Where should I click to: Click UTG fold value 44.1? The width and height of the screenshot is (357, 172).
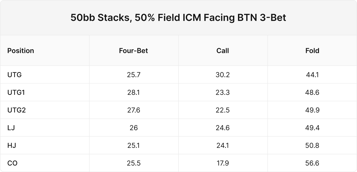[312, 75]
